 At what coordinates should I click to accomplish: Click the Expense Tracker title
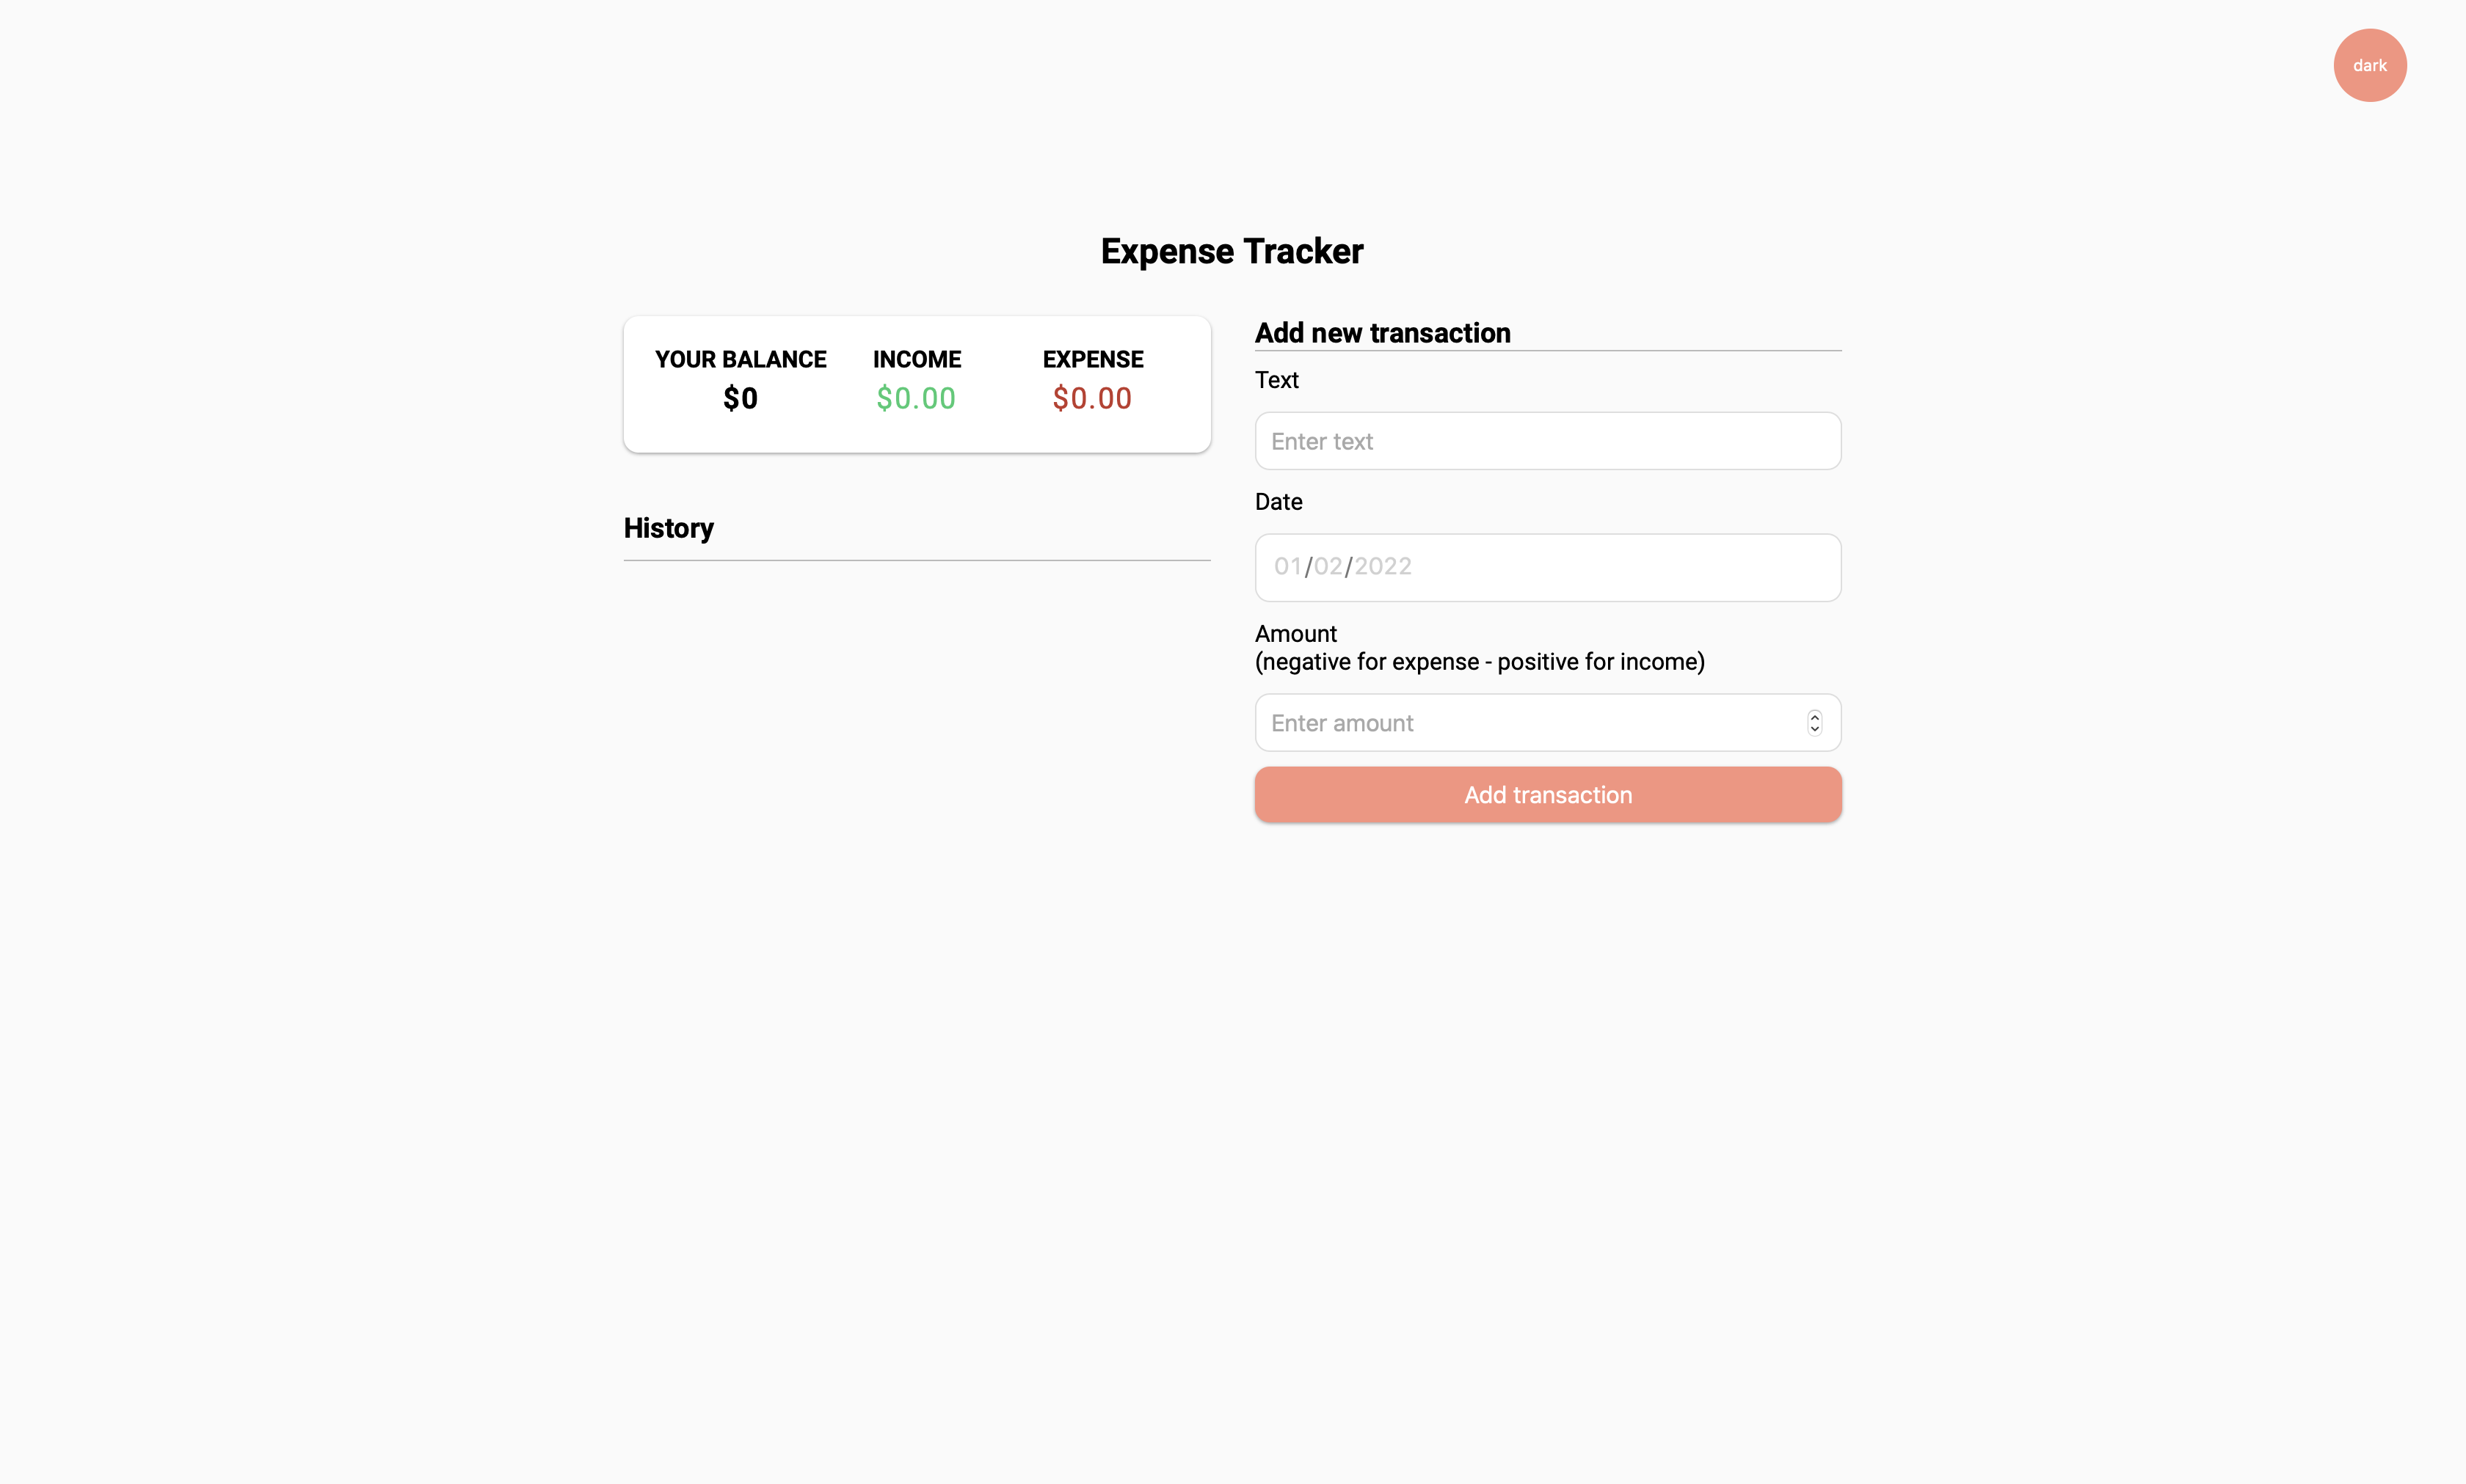(x=1232, y=251)
